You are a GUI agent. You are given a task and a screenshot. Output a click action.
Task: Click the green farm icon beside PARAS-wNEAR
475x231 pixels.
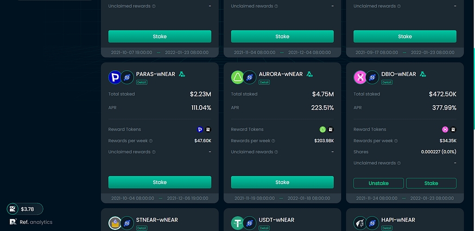182,74
